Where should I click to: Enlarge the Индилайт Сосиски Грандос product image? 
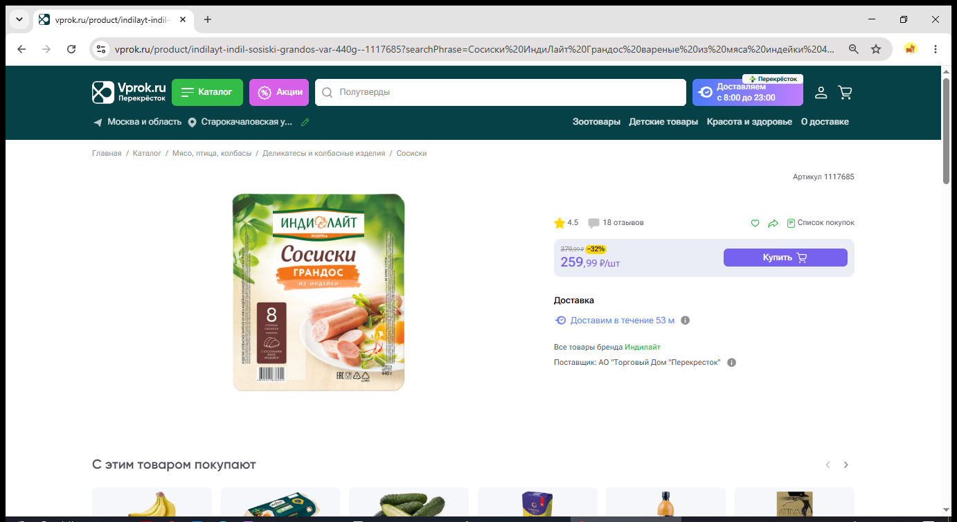click(x=319, y=292)
